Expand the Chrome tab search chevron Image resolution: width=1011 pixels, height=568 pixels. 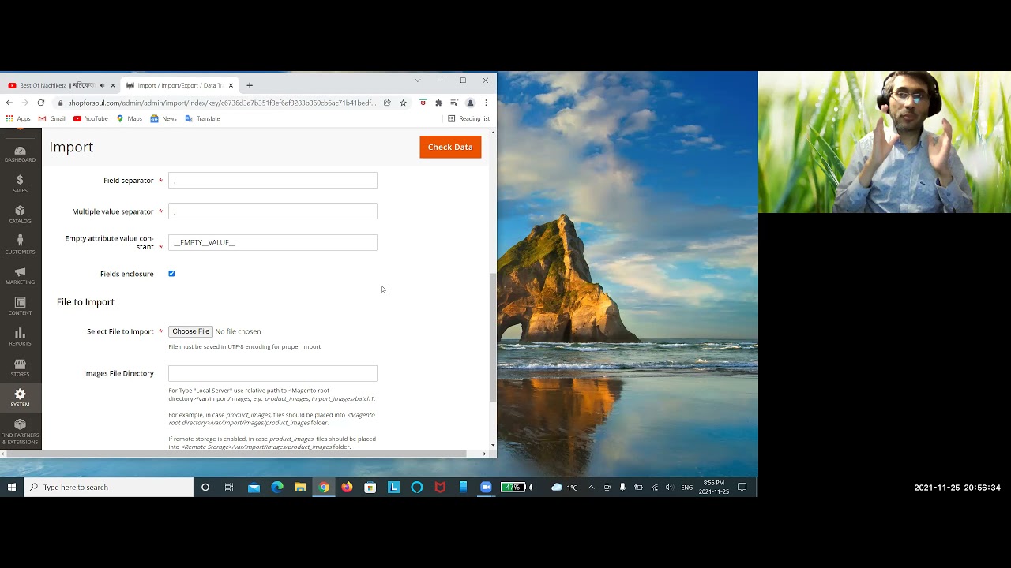(417, 80)
